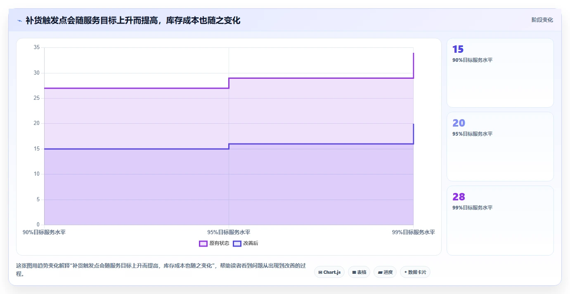The width and height of the screenshot is (570, 294).
Task: Select the 表格 tag
Action: [x=359, y=272]
